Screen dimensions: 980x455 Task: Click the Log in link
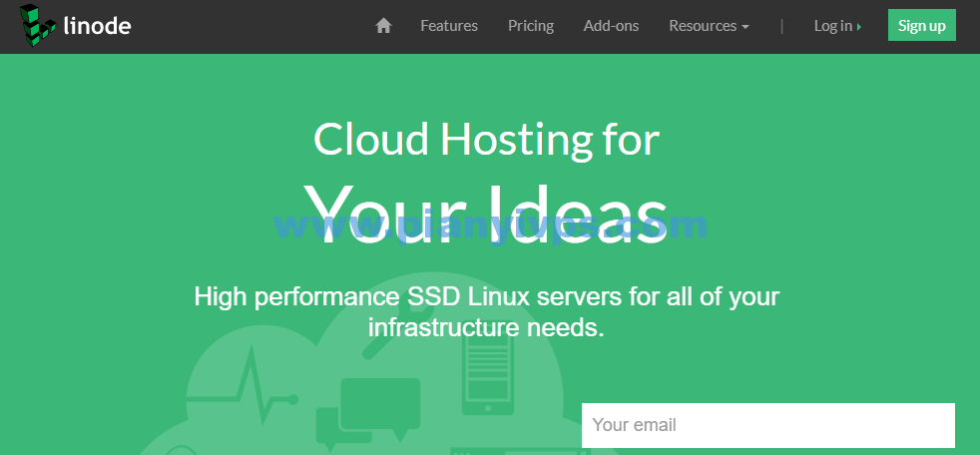(x=837, y=26)
